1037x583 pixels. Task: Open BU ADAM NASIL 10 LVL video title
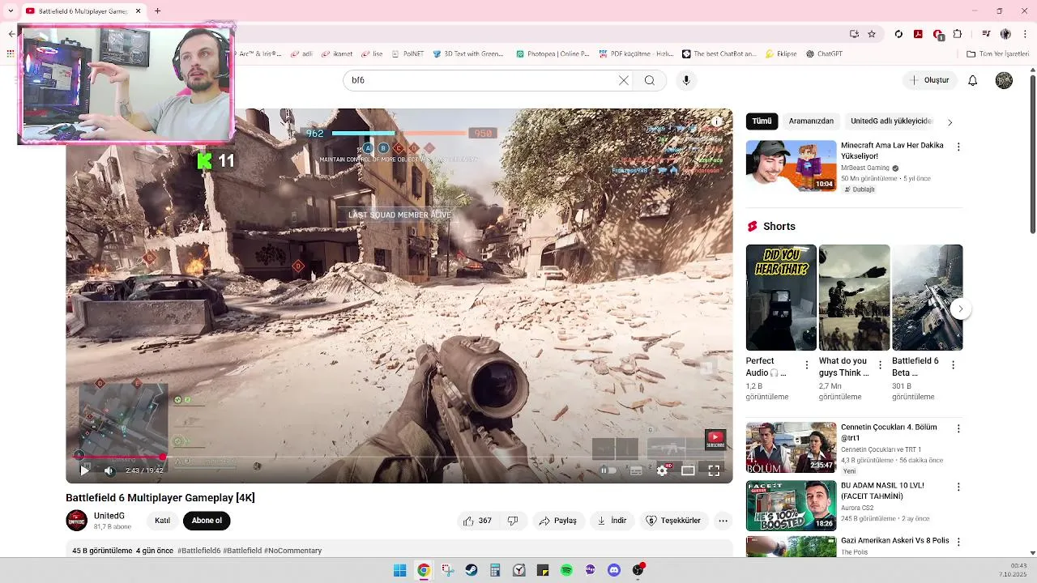pyautogui.click(x=883, y=491)
